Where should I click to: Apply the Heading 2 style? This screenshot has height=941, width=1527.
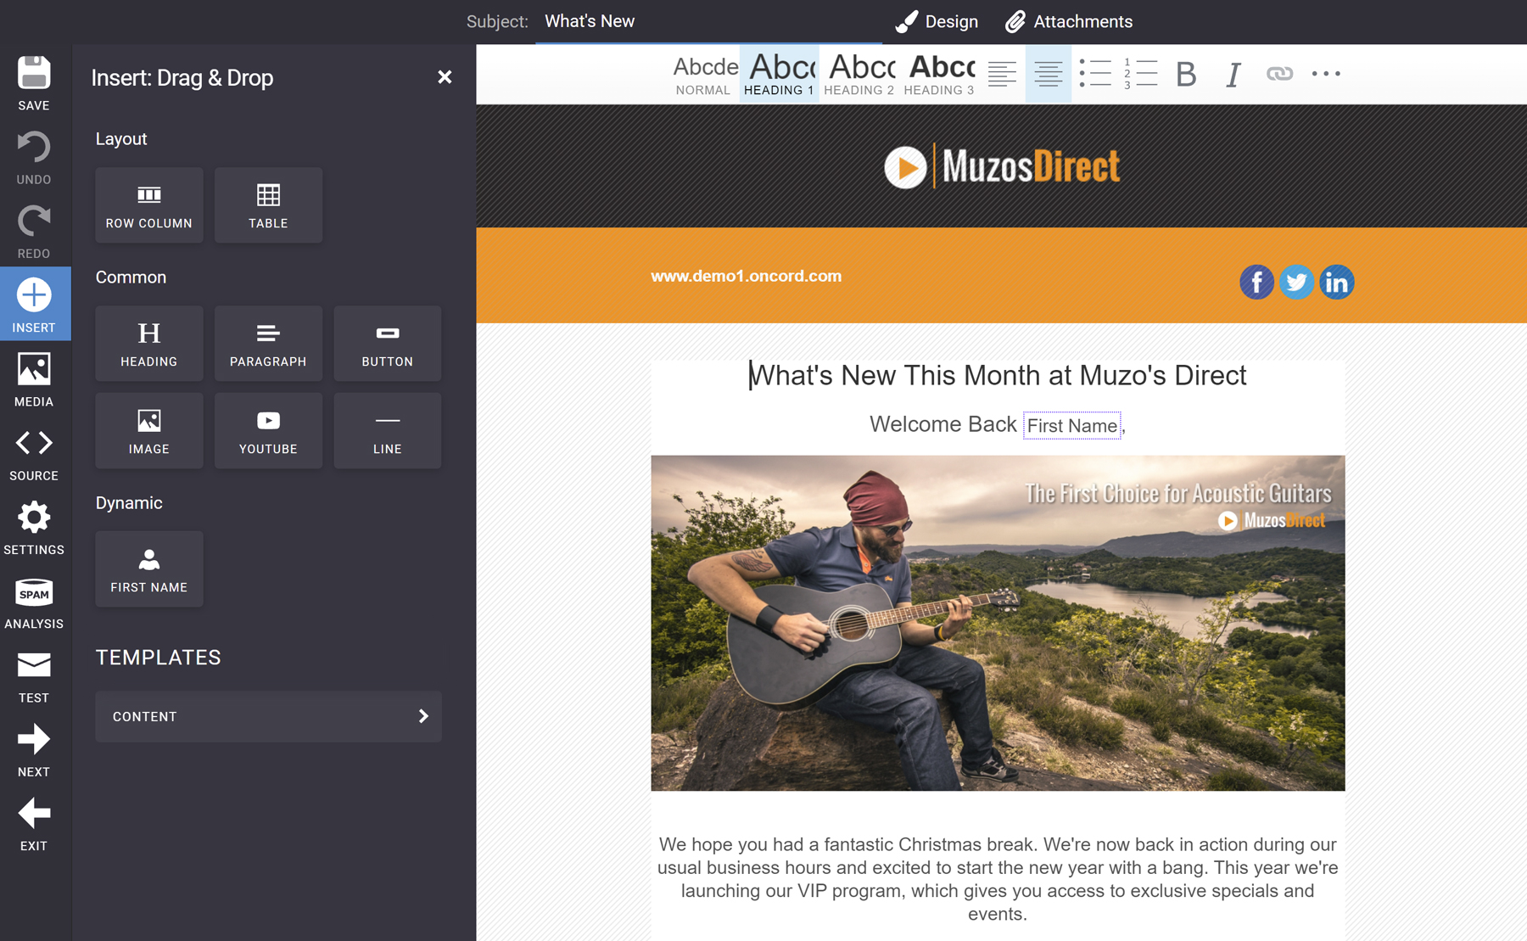859,75
